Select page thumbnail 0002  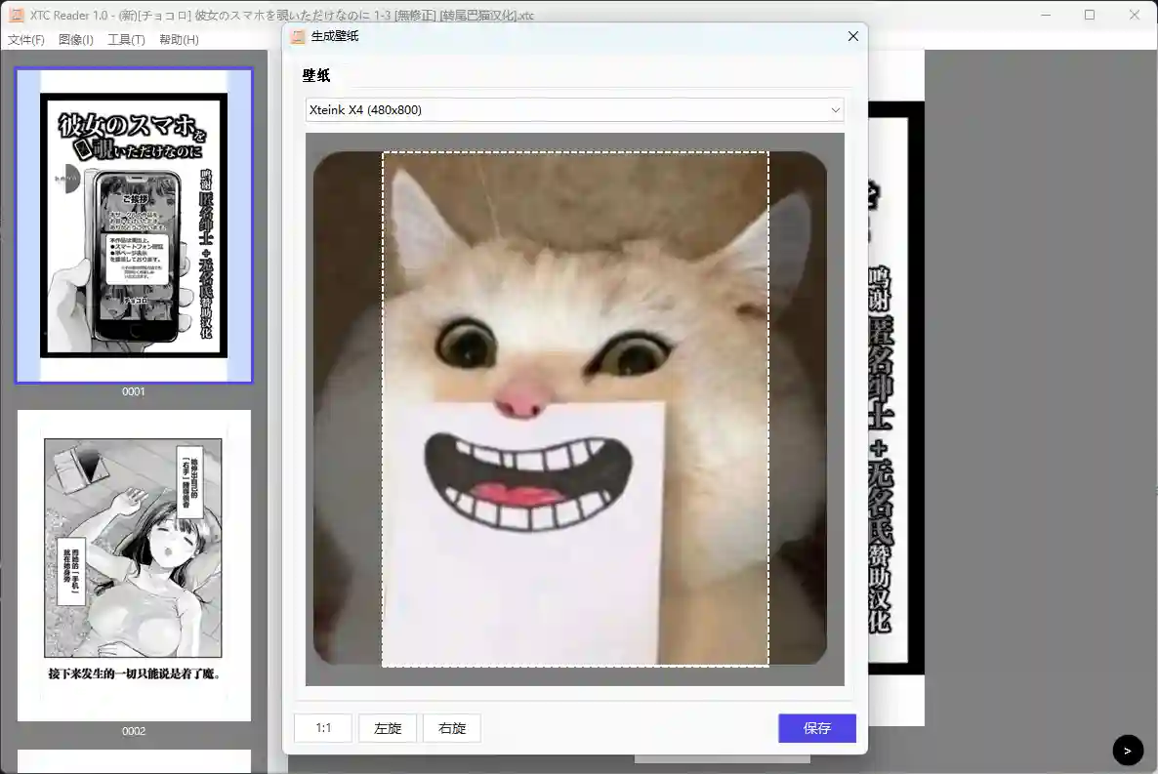pyautogui.click(x=134, y=565)
